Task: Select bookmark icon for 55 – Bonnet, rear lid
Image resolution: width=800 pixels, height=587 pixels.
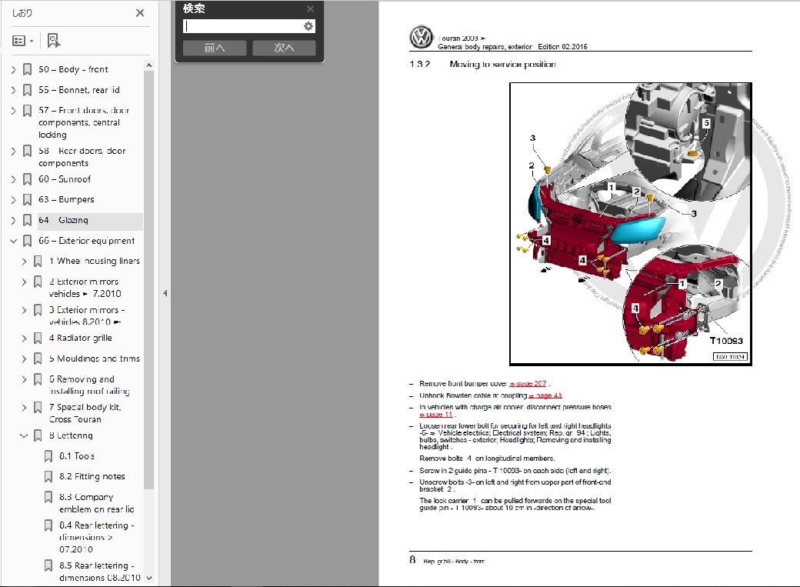Action: pyautogui.click(x=28, y=90)
